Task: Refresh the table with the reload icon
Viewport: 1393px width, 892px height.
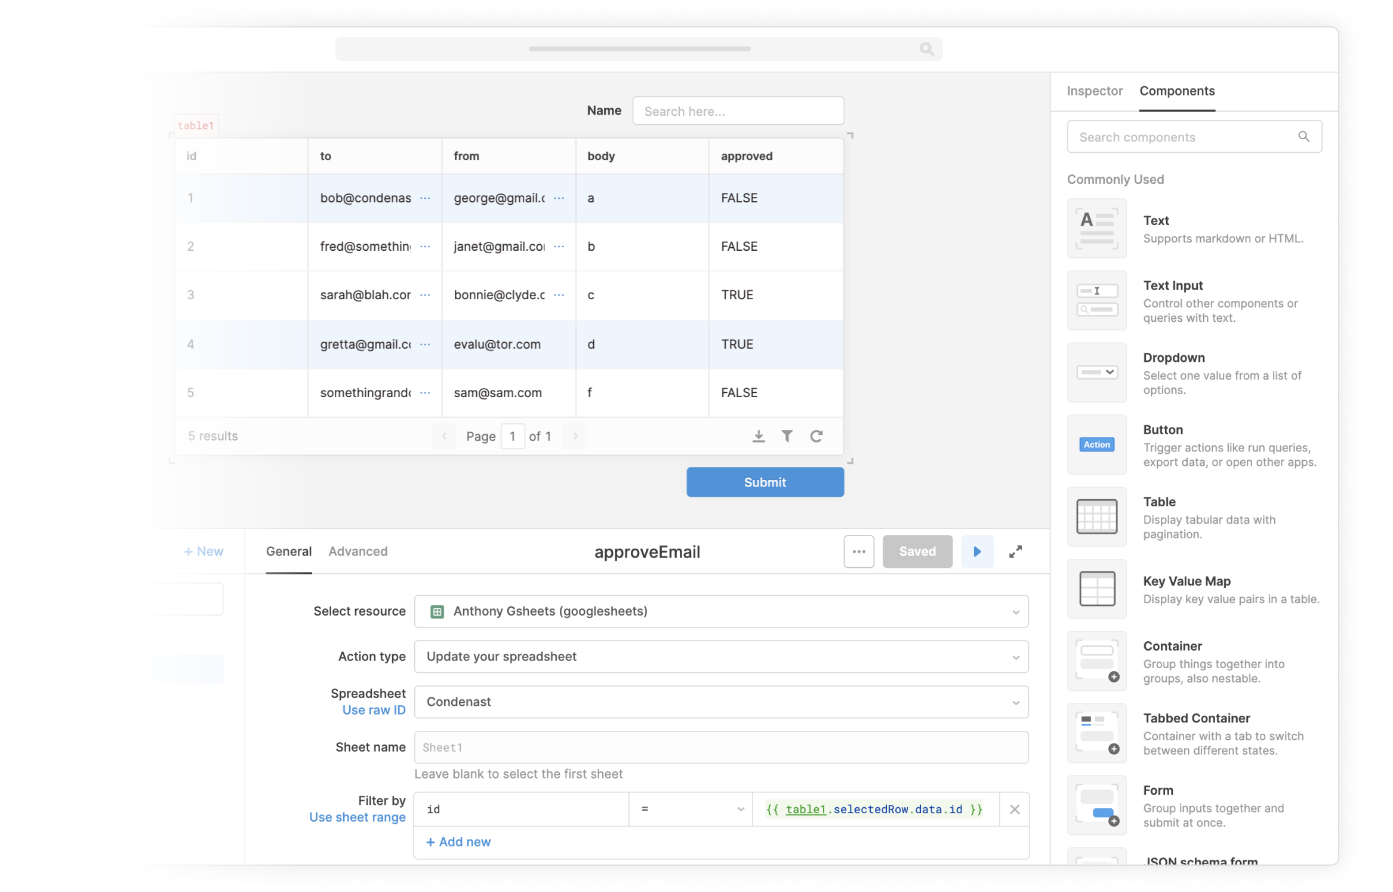Action: point(816,436)
